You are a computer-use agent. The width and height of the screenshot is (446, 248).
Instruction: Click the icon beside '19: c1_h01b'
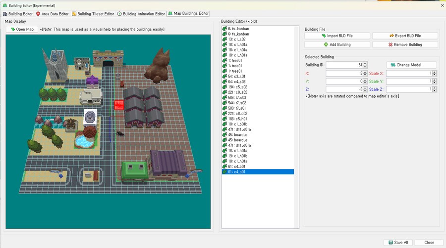click(224, 156)
